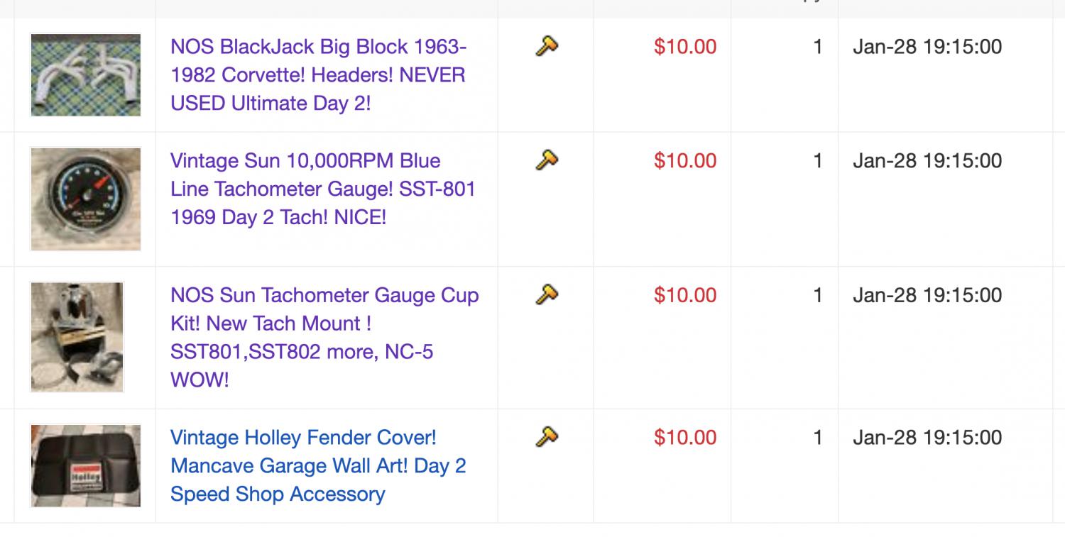
Task: Click the $10.00 price of Holley Fender Cover
Action: [x=685, y=438]
